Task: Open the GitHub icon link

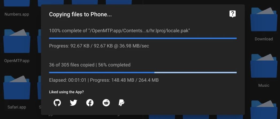Action: (x=57, y=103)
